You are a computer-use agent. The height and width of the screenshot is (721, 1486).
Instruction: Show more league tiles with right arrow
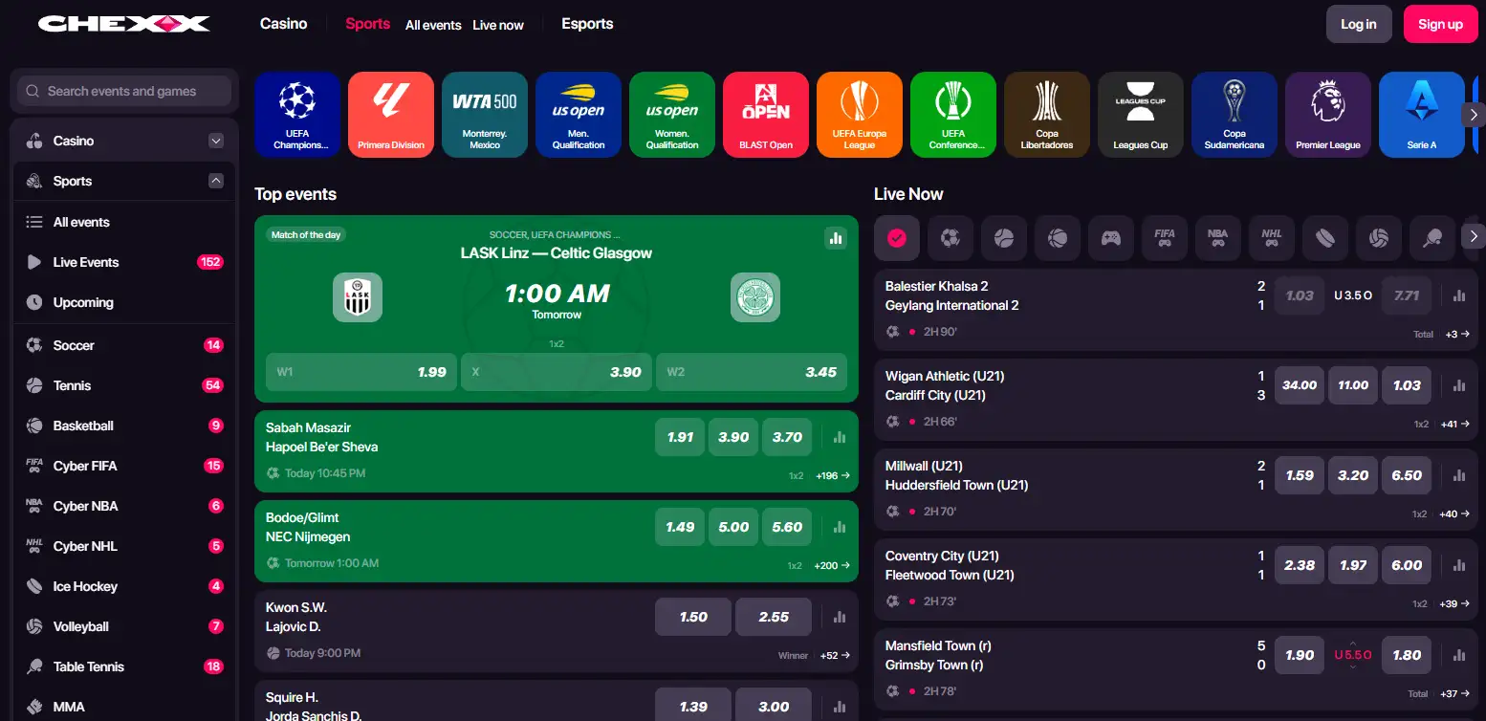pyautogui.click(x=1474, y=114)
